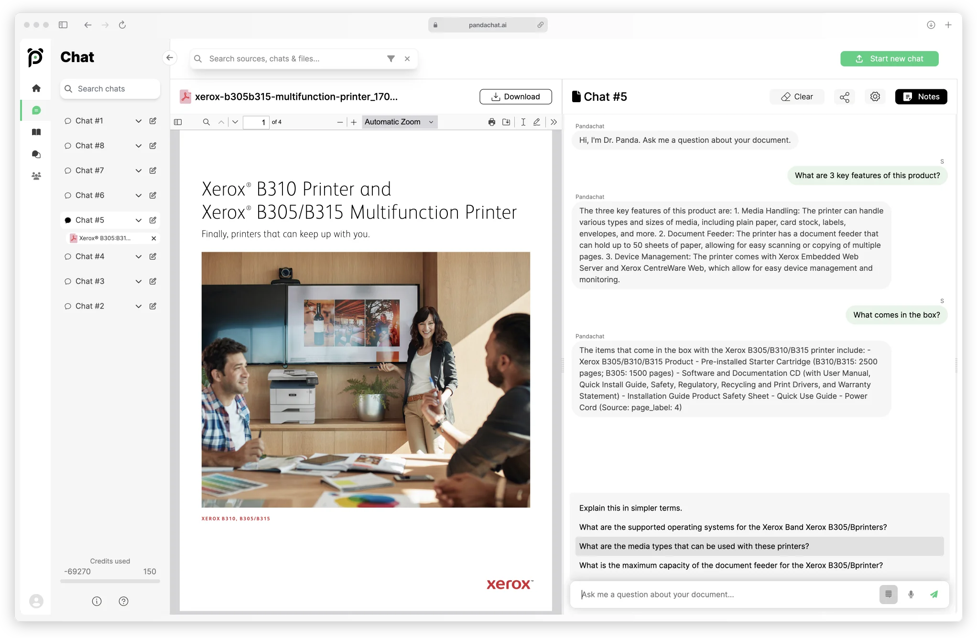The image size is (977, 638).
Task: Open the conversations bubbles icon in the sidebar
Action: click(36, 154)
